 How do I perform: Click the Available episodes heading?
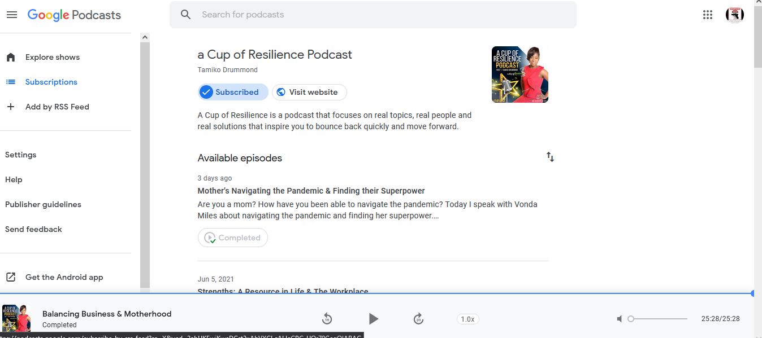240,158
